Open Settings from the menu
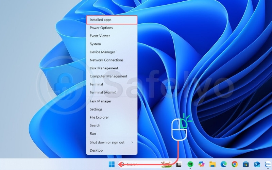This screenshot has width=272, height=170. click(112, 109)
